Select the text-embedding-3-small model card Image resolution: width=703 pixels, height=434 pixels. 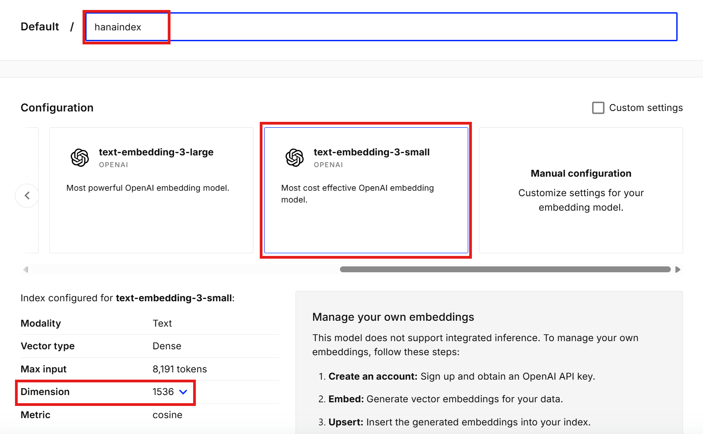click(x=366, y=190)
